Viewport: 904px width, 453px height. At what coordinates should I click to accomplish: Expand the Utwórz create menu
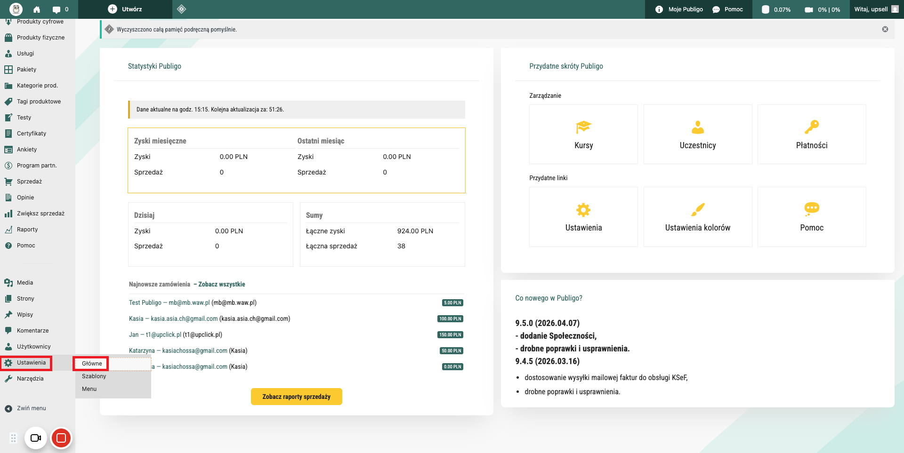[125, 9]
